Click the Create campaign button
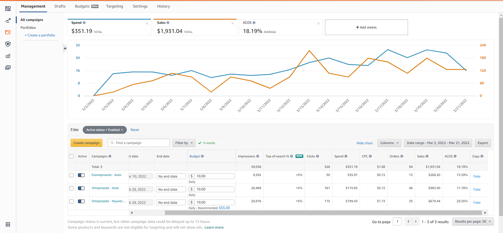 (86, 143)
